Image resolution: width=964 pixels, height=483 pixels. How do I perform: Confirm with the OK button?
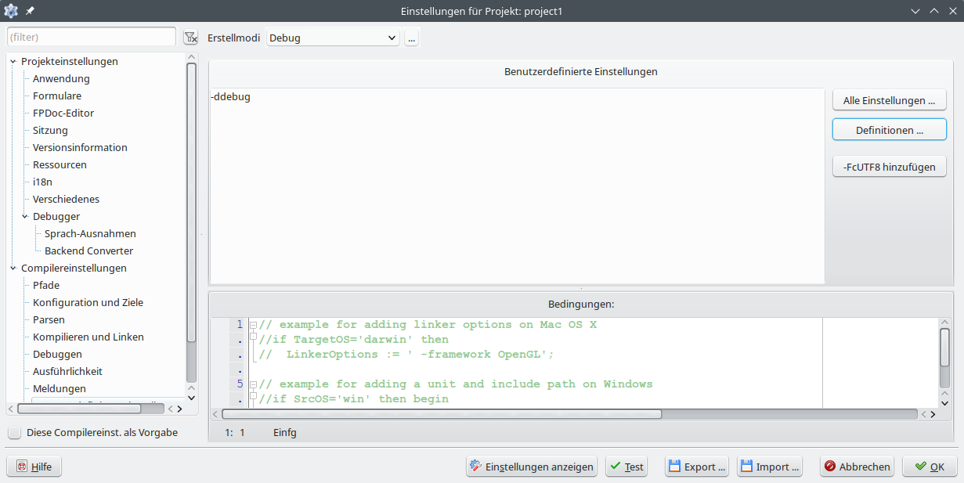coord(930,467)
